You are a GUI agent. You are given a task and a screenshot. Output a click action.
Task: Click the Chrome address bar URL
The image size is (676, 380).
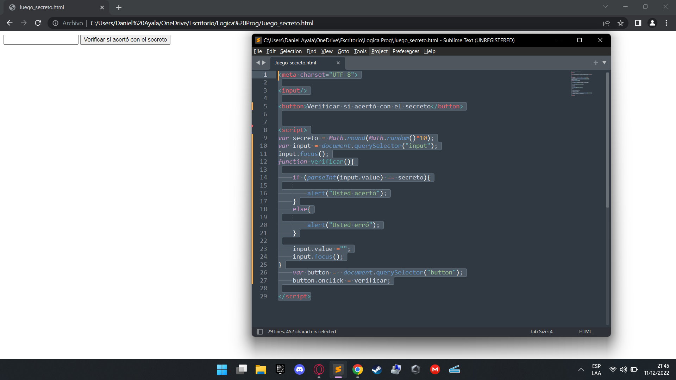(x=202, y=23)
